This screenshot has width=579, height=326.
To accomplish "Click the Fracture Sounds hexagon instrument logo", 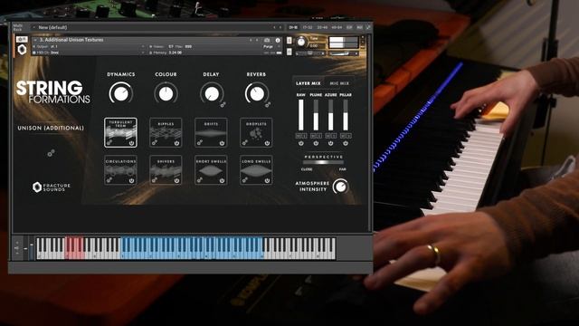I will (x=22, y=50).
